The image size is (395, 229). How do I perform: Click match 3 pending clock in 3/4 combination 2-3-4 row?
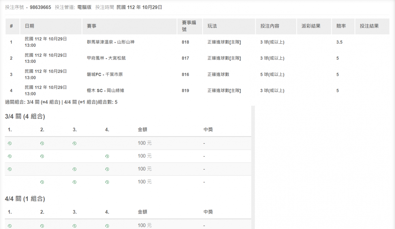(75, 182)
